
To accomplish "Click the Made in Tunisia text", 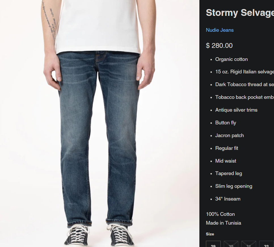I will click(x=223, y=223).
